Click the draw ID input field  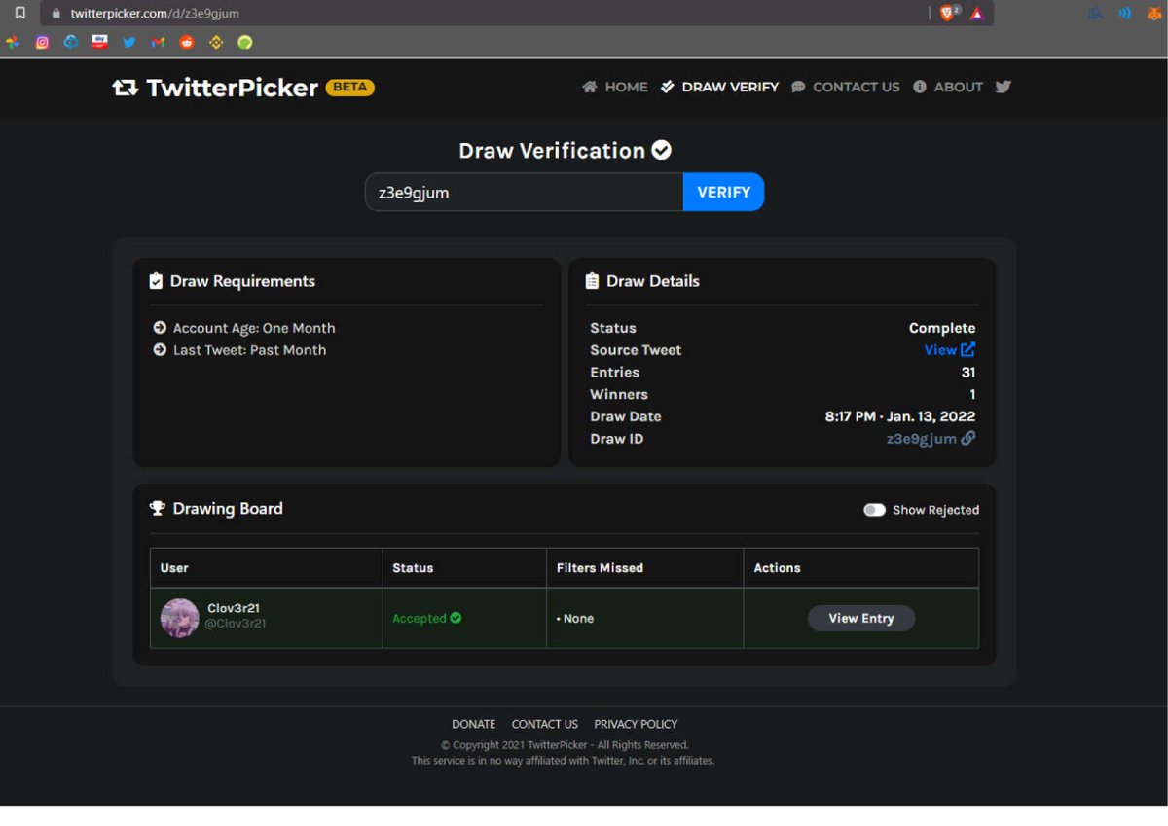tap(525, 192)
